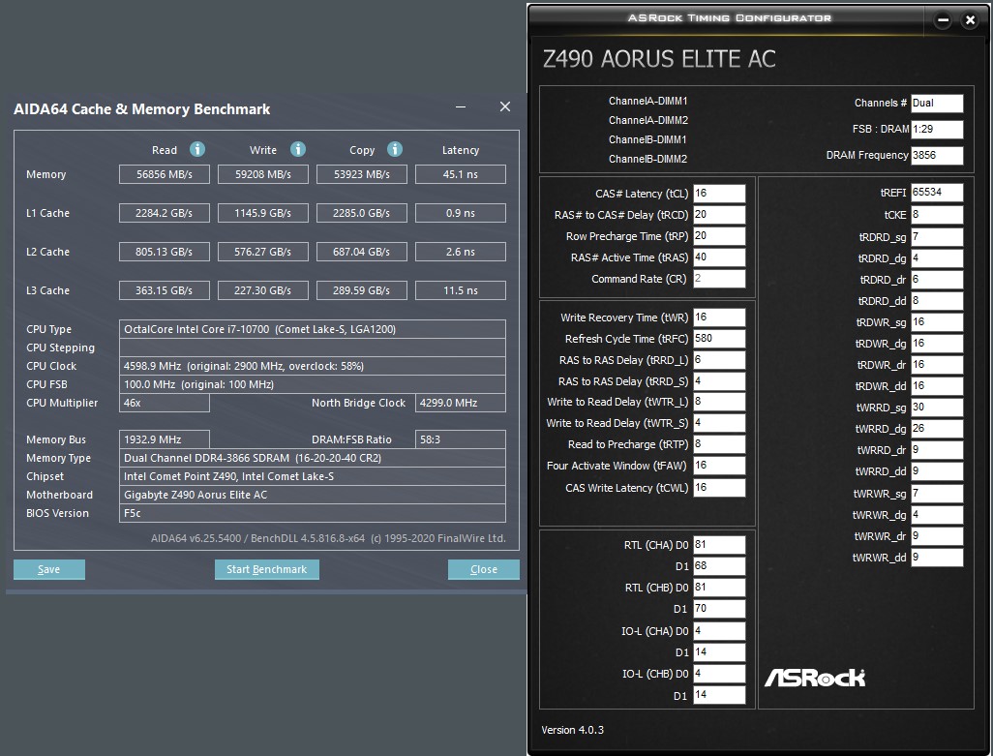The width and height of the screenshot is (993, 756).
Task: Click the Write info icon
Action: tap(298, 149)
